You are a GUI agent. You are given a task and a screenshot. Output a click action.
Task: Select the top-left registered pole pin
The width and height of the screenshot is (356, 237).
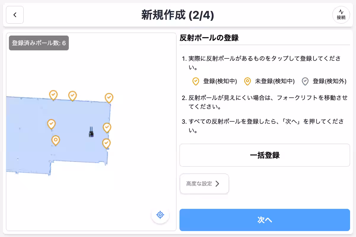[53, 95]
